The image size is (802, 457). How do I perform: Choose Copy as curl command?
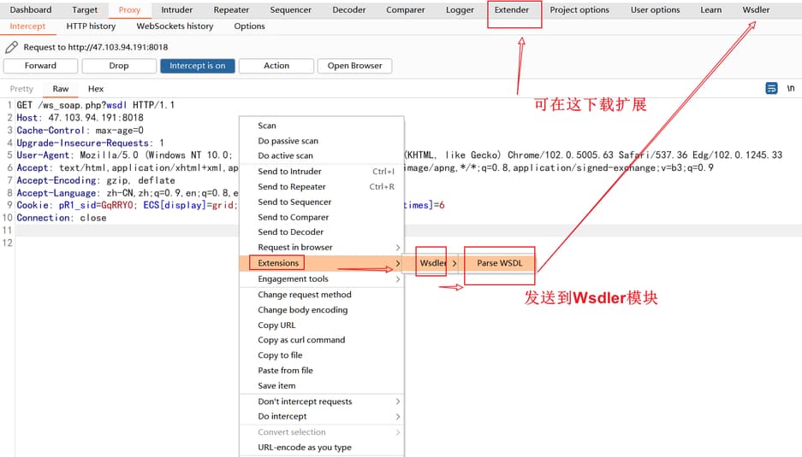tap(322, 341)
